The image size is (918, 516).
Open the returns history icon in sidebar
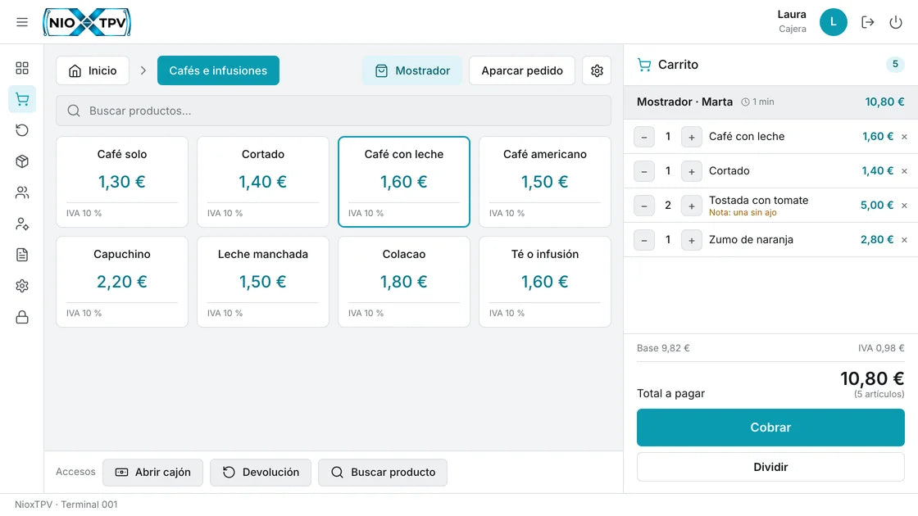[21, 130]
